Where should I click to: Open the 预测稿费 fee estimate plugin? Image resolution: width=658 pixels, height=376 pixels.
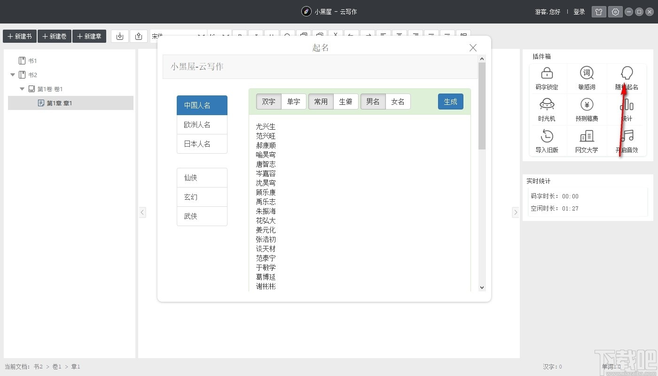point(587,110)
